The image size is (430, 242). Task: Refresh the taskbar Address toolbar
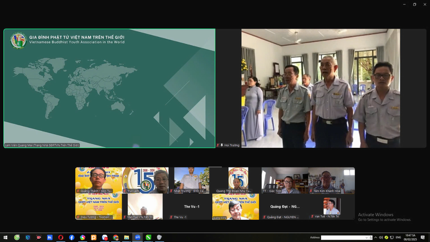click(371, 237)
